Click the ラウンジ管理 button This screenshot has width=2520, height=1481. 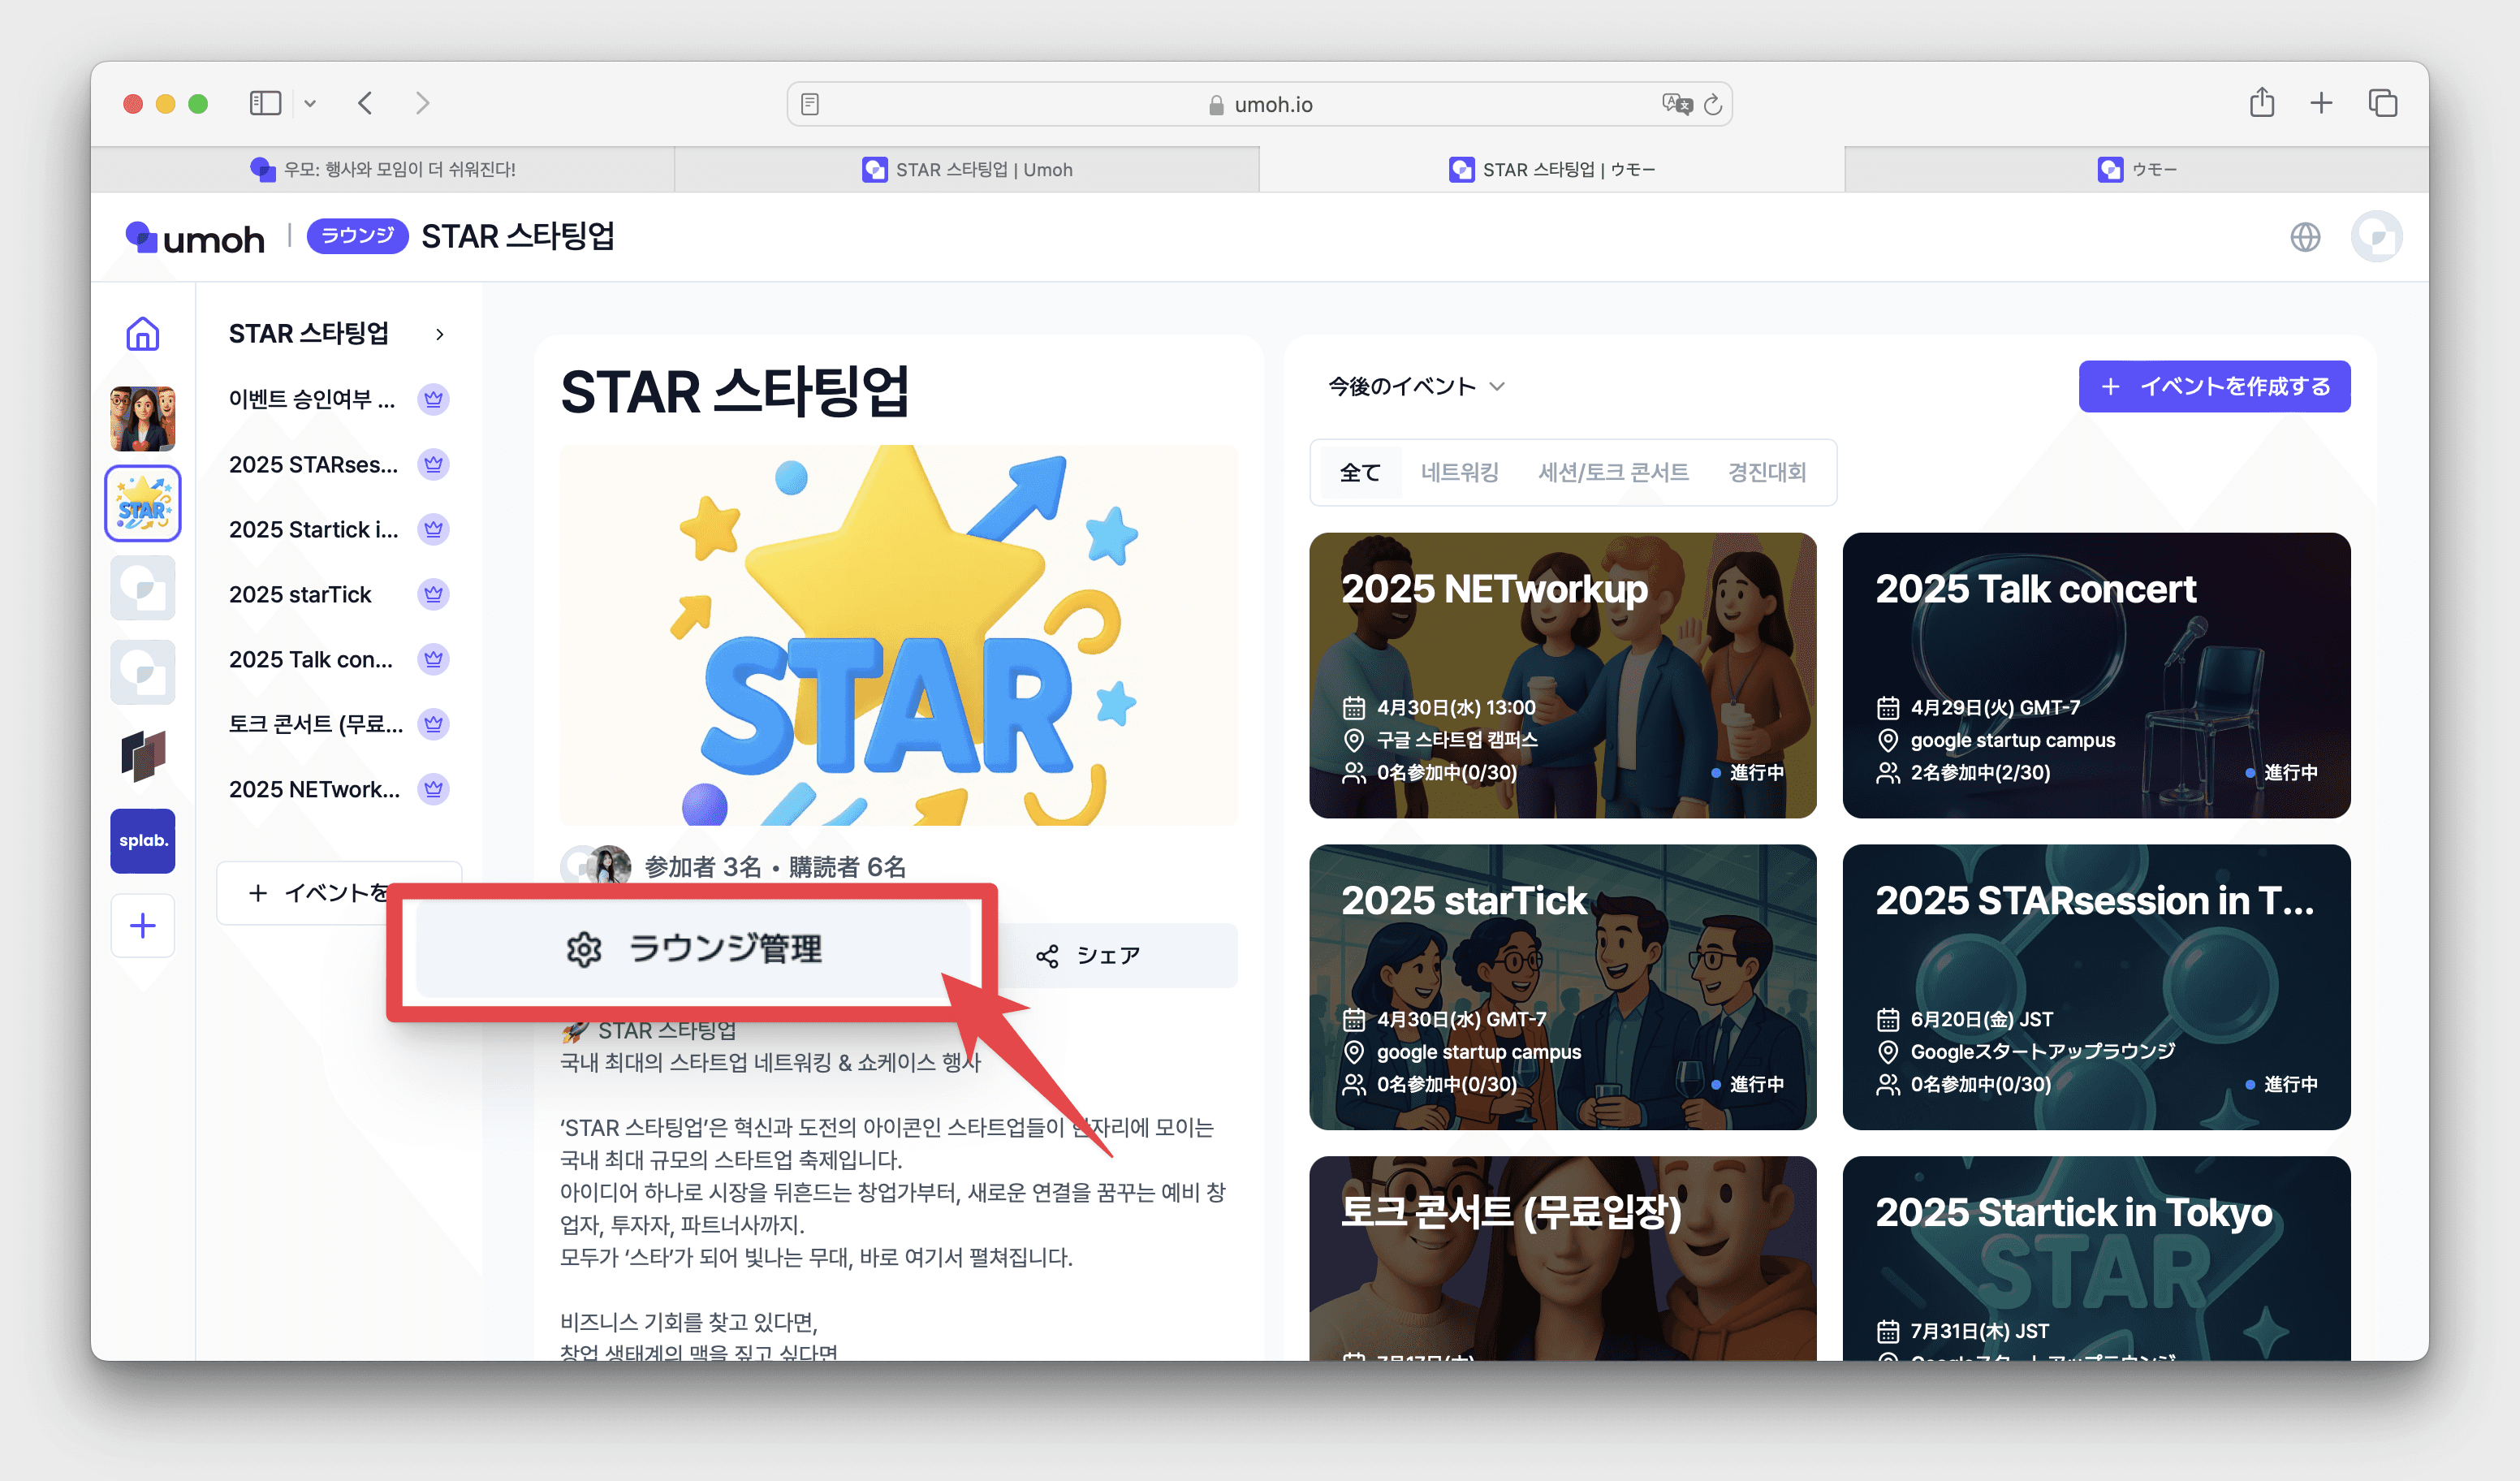click(x=694, y=948)
